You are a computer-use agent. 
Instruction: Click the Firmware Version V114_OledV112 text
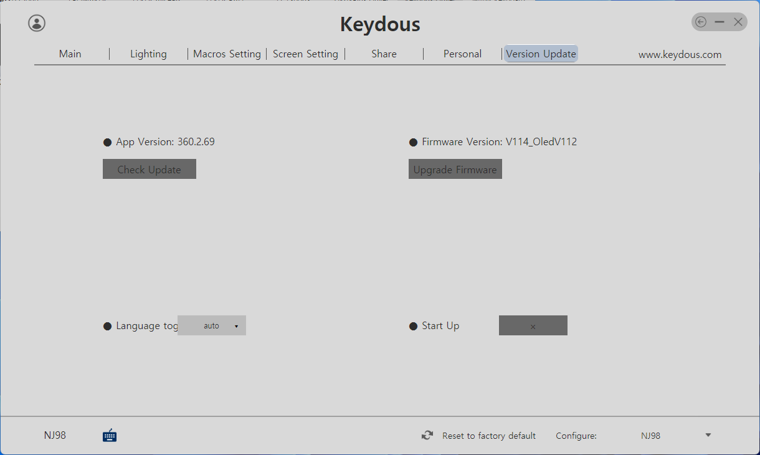click(500, 142)
